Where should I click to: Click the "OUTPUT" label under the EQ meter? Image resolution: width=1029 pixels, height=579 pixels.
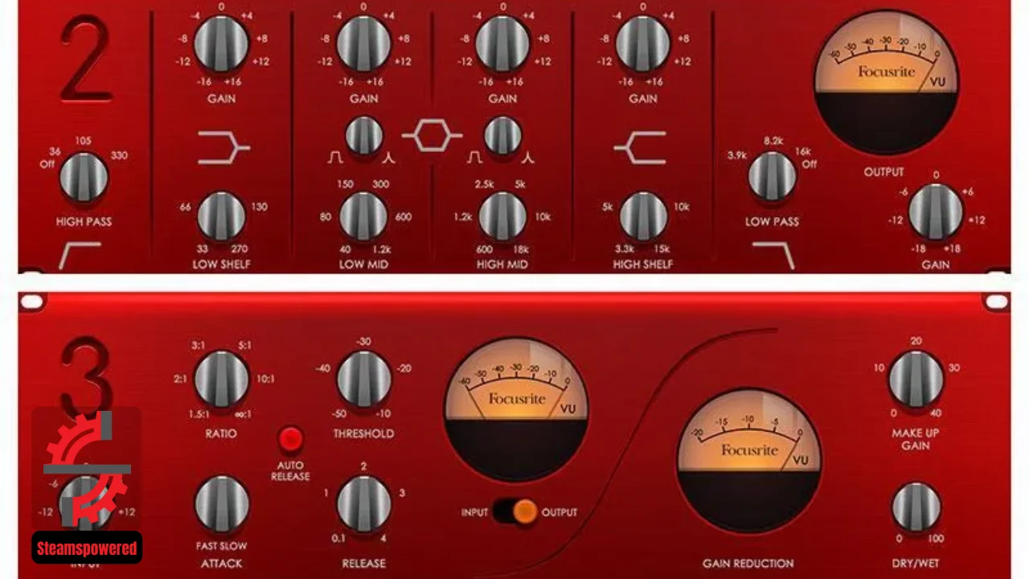click(884, 172)
